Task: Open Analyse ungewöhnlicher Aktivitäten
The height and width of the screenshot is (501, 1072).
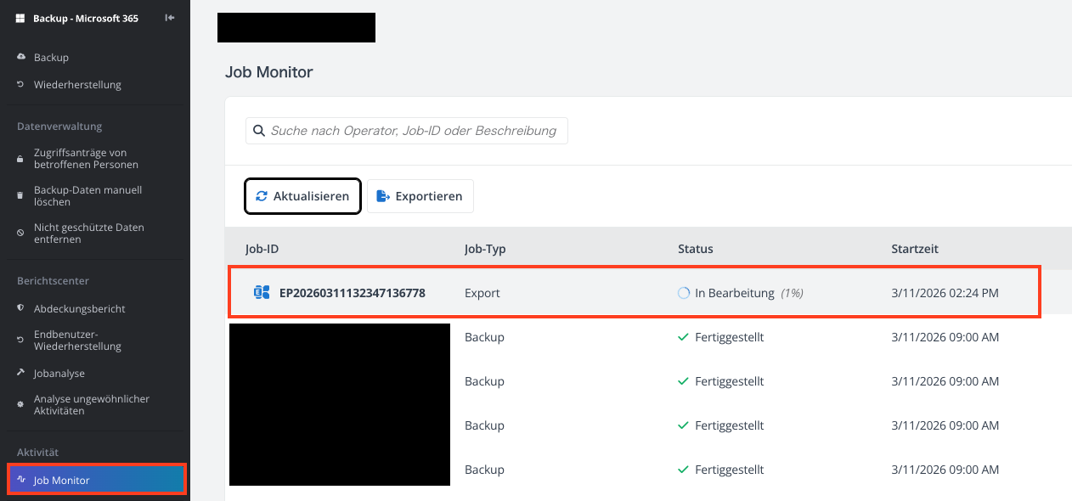Action: pyautogui.click(x=91, y=405)
